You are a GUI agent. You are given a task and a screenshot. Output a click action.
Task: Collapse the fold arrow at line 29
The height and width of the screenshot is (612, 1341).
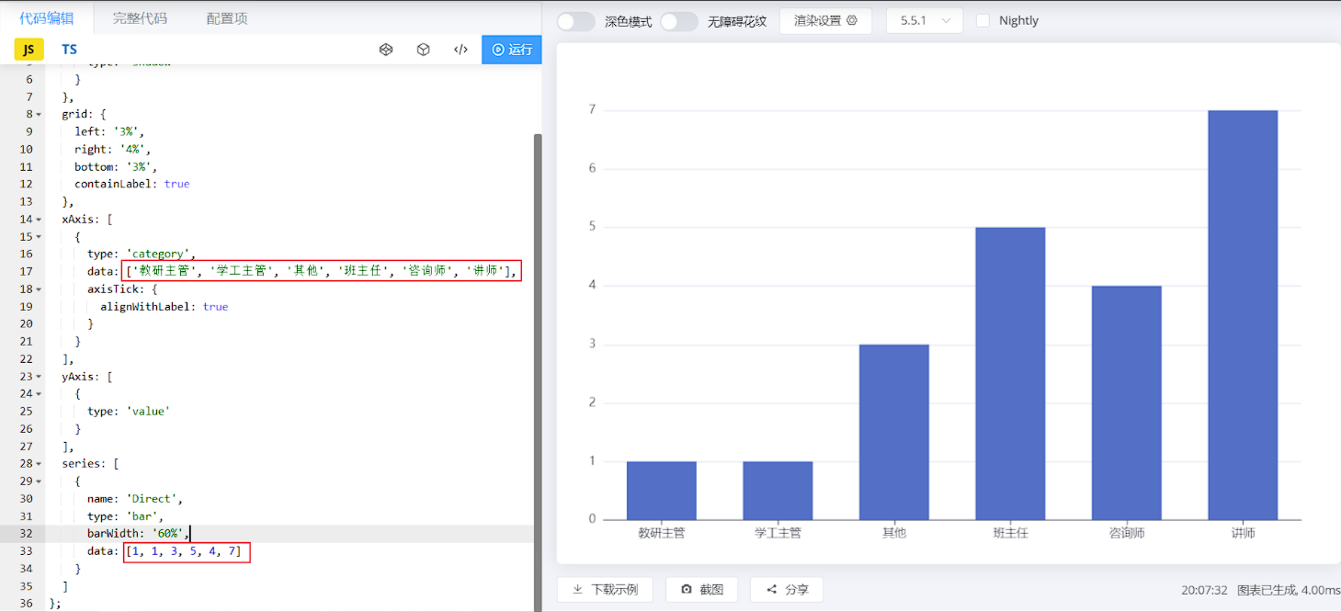click(x=39, y=481)
